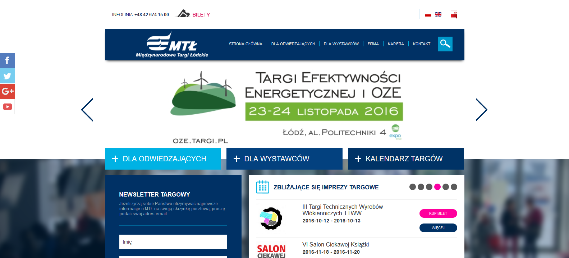Screen dimensions: 569x258
Task: Click the BILETY link
Action: [201, 15]
